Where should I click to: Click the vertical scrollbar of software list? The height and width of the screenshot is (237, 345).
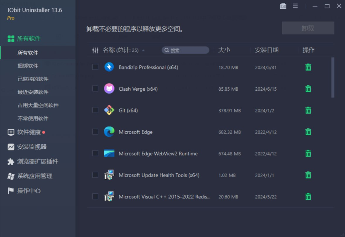click(x=333, y=78)
